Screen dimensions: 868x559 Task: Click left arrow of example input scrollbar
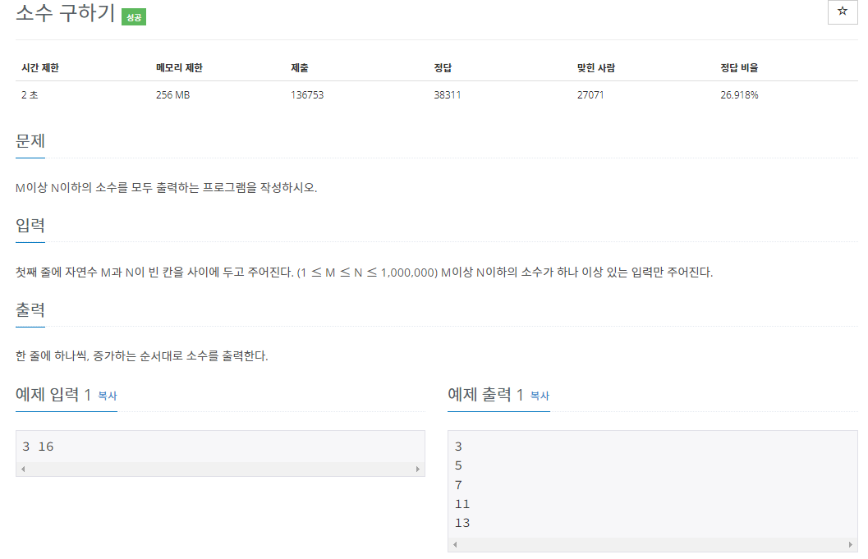pyautogui.click(x=23, y=469)
